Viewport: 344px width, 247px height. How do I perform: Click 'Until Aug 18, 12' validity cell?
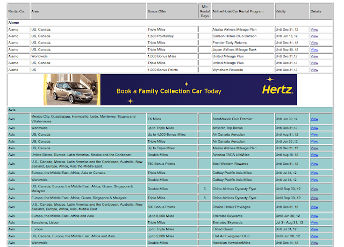[292, 155]
